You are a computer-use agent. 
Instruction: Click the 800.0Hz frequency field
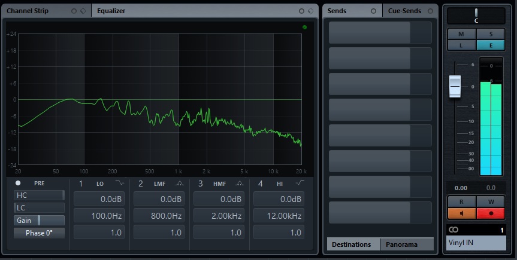[x=158, y=215]
